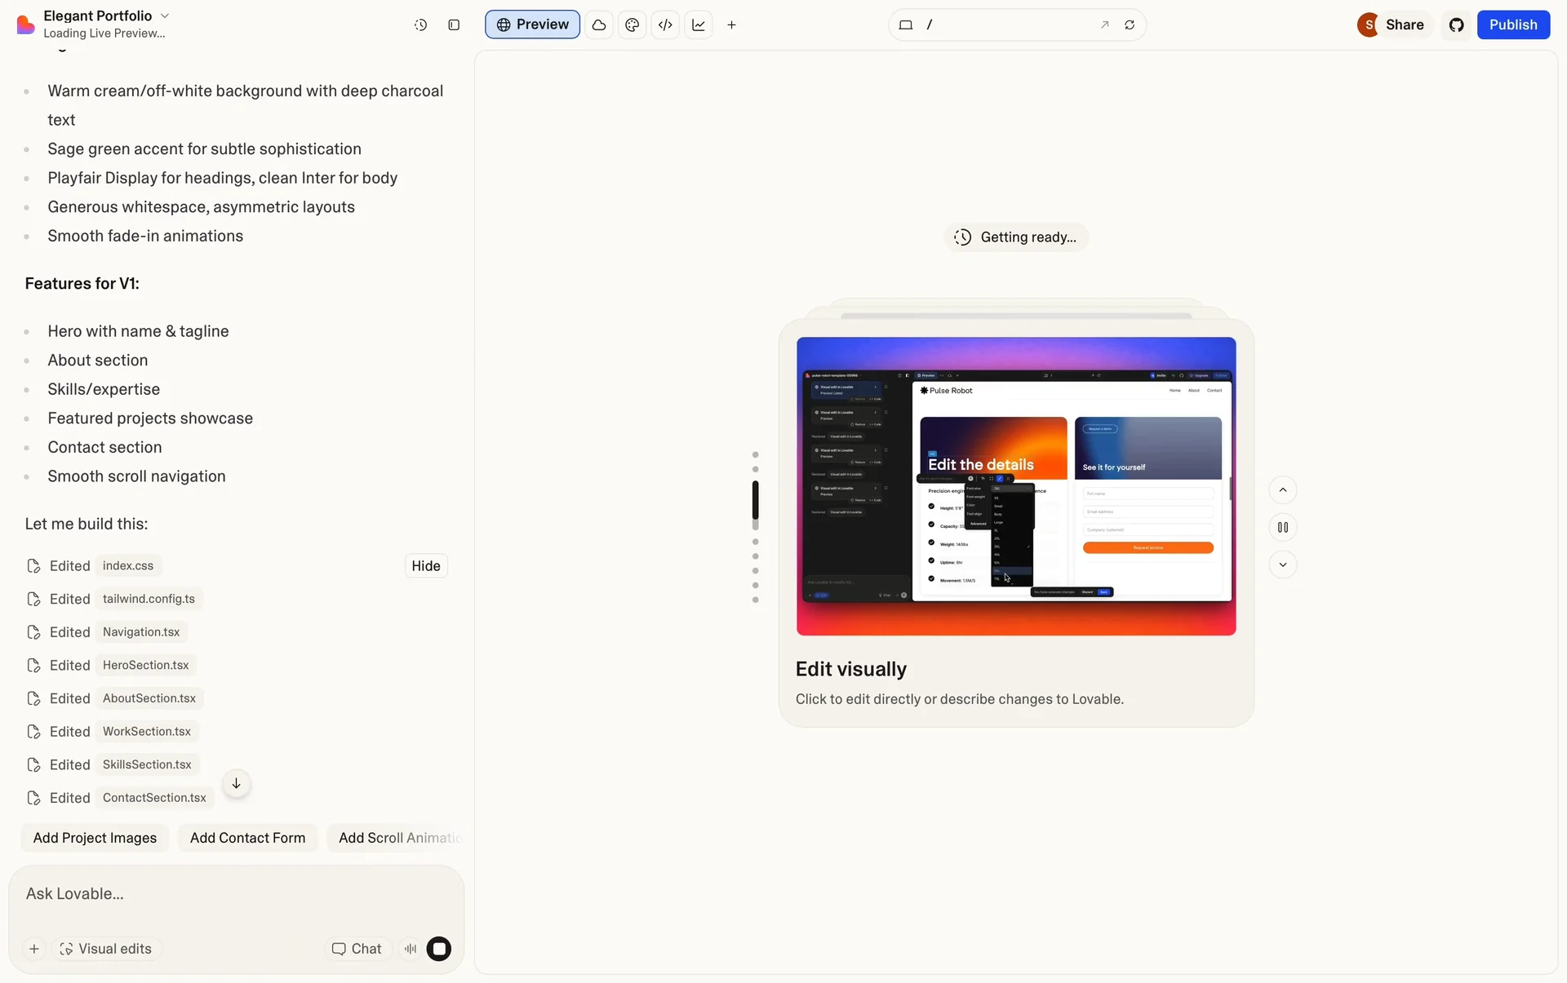Viewport: 1567px width, 983px height.
Task: Click the plus icon beside Analytics
Action: 731,25
